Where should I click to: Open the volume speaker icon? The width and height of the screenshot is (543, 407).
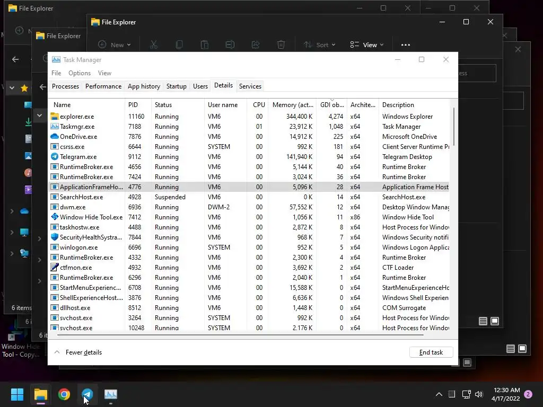[x=479, y=394]
